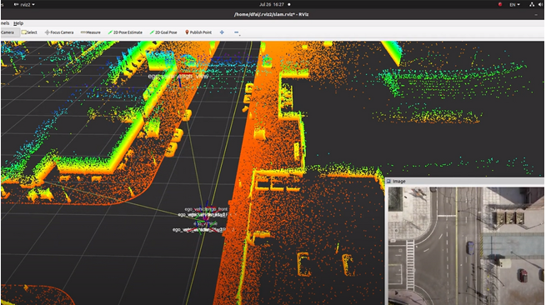Screen dimensions: 546x305
Task: Open the network status icon
Action: click(532, 4)
